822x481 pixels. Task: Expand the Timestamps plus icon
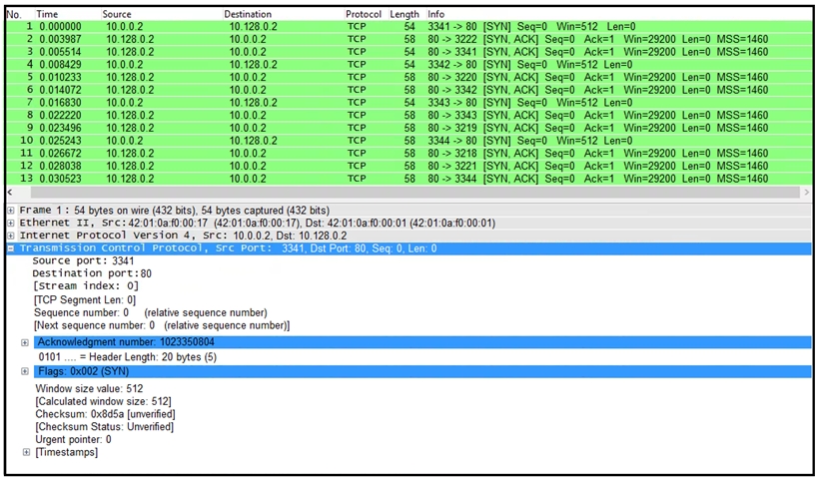point(26,452)
